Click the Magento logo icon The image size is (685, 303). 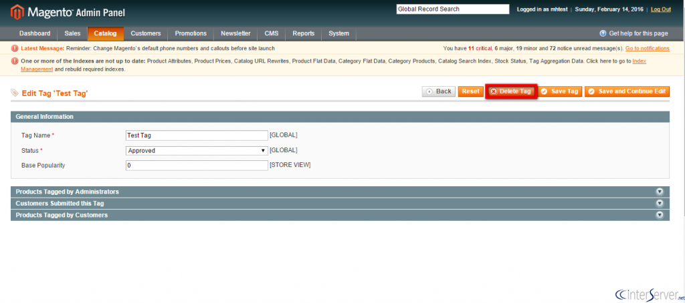tap(17, 12)
